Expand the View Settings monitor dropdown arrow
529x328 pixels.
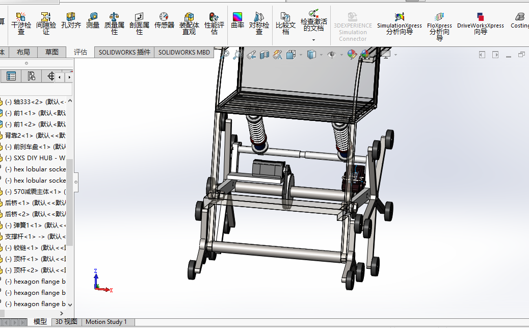pos(395,55)
